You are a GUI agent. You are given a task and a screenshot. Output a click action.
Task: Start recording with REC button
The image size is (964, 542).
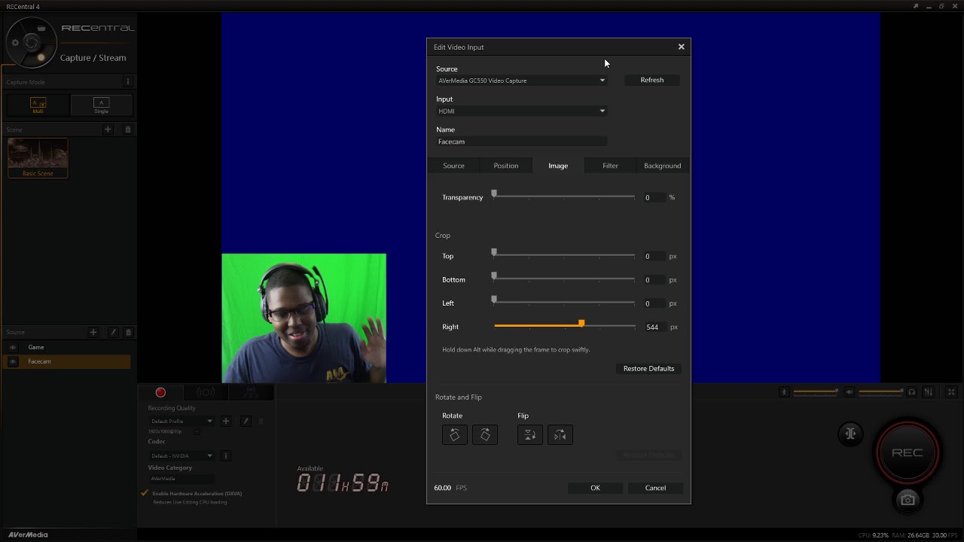(x=908, y=452)
